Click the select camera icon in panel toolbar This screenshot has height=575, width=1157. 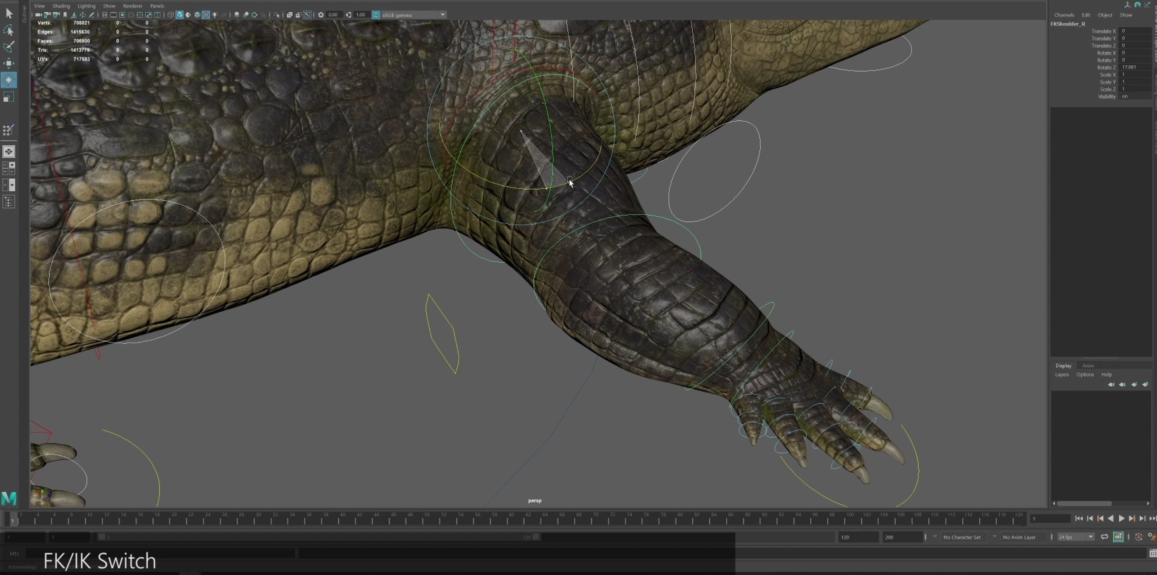39,15
